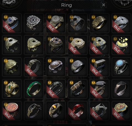The image size is (132, 126).
Task: Select the glowing red rose signet ring
Action: (12, 111)
